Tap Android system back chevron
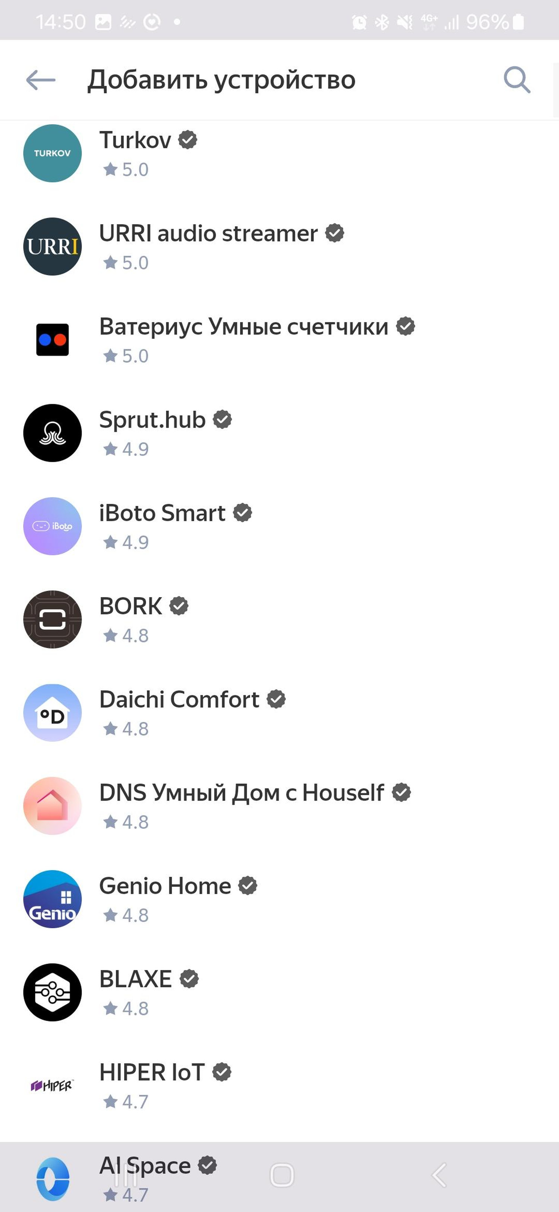The height and width of the screenshot is (1212, 559). (x=438, y=1175)
